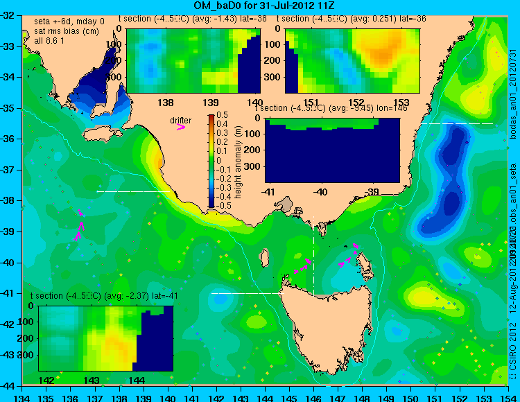Image resolution: width=520 pixels, height=402 pixels.
Task: Click the 0.5 tick on the color bar
Action: 222,115
